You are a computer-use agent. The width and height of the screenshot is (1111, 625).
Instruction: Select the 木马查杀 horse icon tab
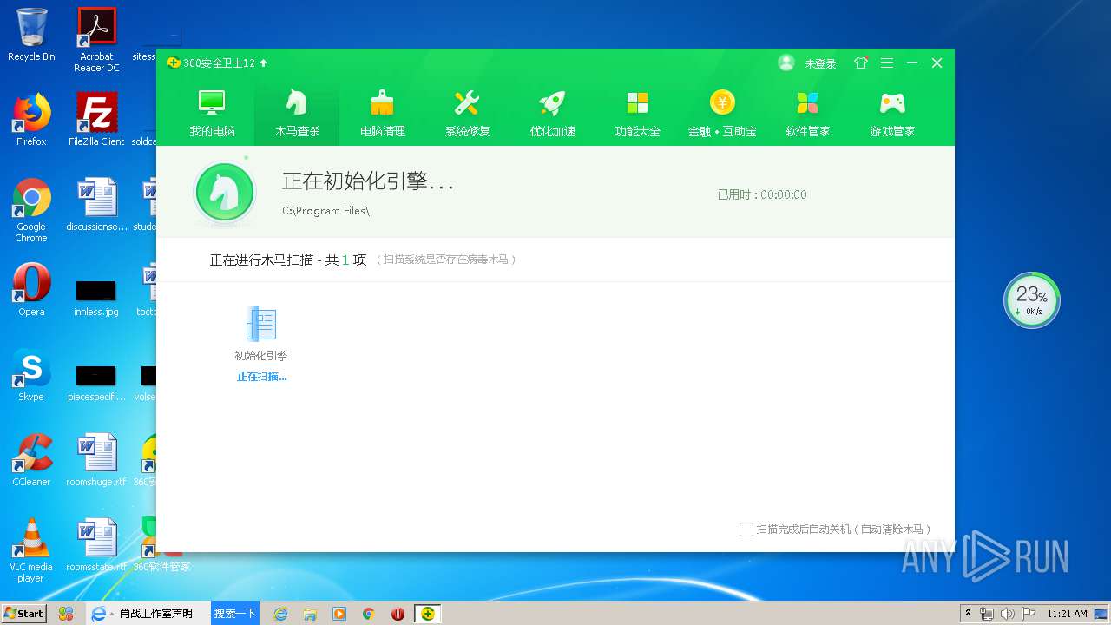[x=298, y=103]
